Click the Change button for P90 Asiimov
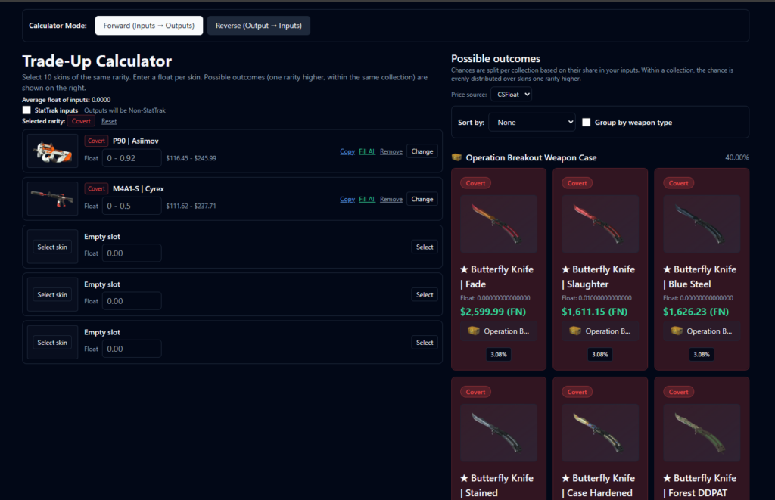The width and height of the screenshot is (775, 500). coord(422,151)
